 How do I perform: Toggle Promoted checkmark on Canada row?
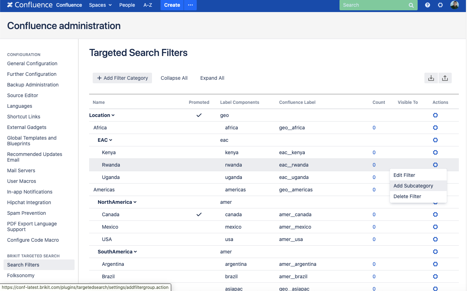click(199, 214)
